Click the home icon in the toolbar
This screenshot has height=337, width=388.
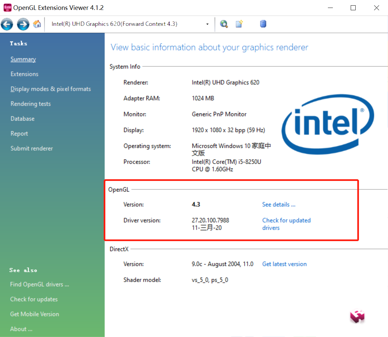point(37,24)
